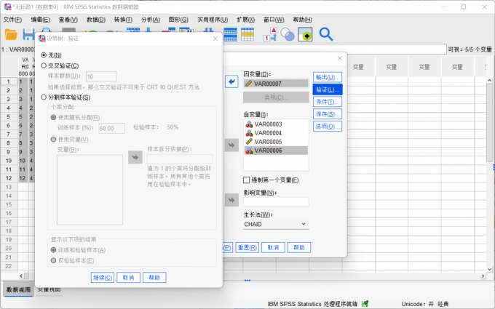Viewport: 495px width, 309px height.
Task: Click the value labels A/1 toolbar icon
Action: (270, 34)
